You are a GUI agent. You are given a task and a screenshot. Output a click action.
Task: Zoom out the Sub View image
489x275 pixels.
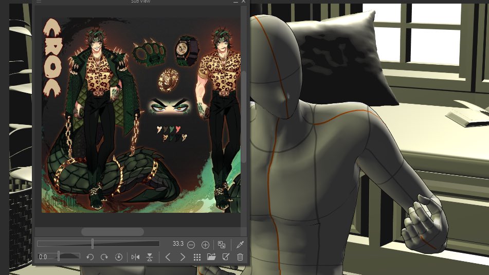click(x=191, y=245)
